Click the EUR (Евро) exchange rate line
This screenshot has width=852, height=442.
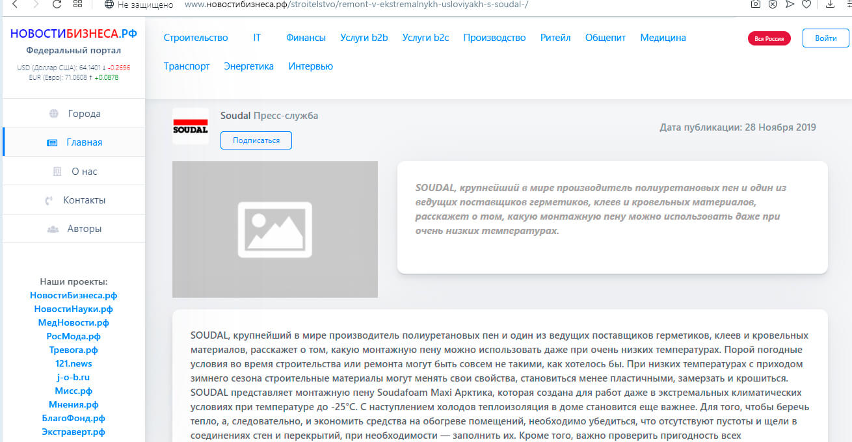73,77
